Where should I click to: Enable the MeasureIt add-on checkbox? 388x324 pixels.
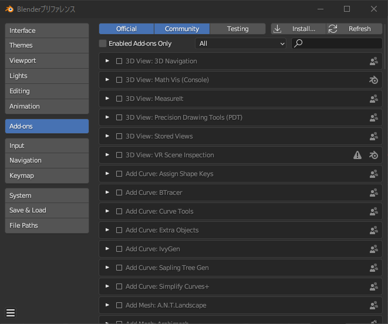pos(119,99)
